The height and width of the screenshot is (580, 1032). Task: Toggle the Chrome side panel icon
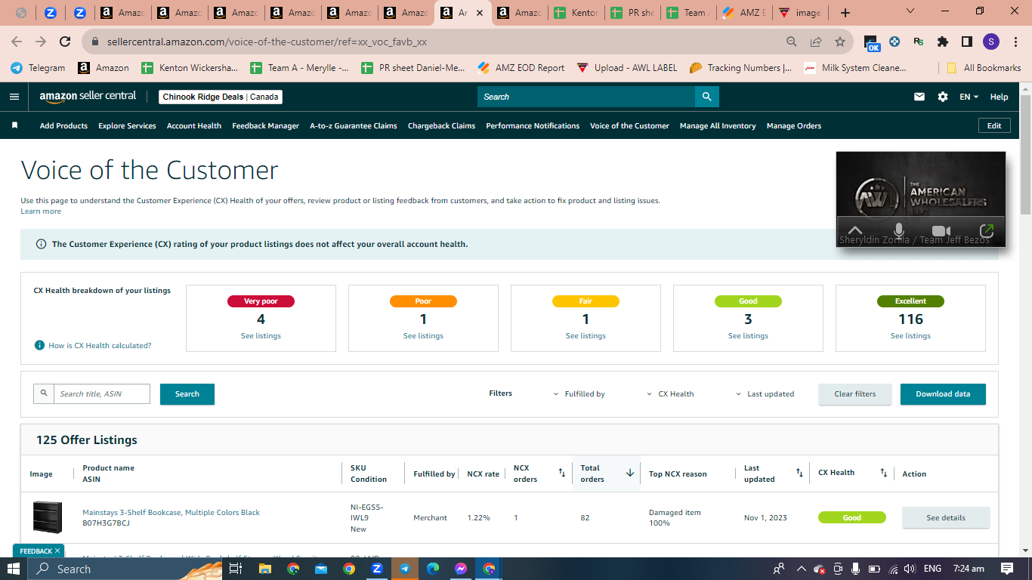966,42
